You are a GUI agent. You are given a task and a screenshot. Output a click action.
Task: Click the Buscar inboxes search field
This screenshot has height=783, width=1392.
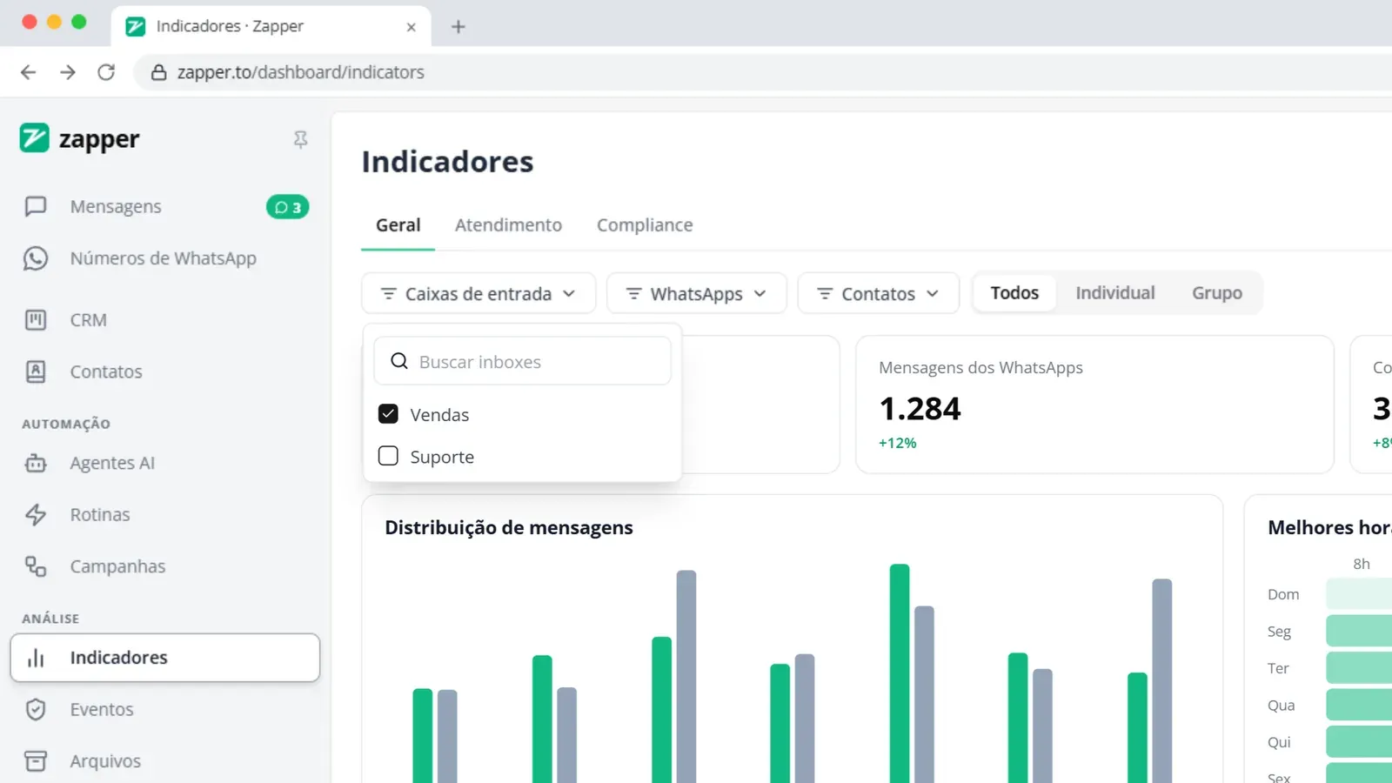[x=522, y=361]
